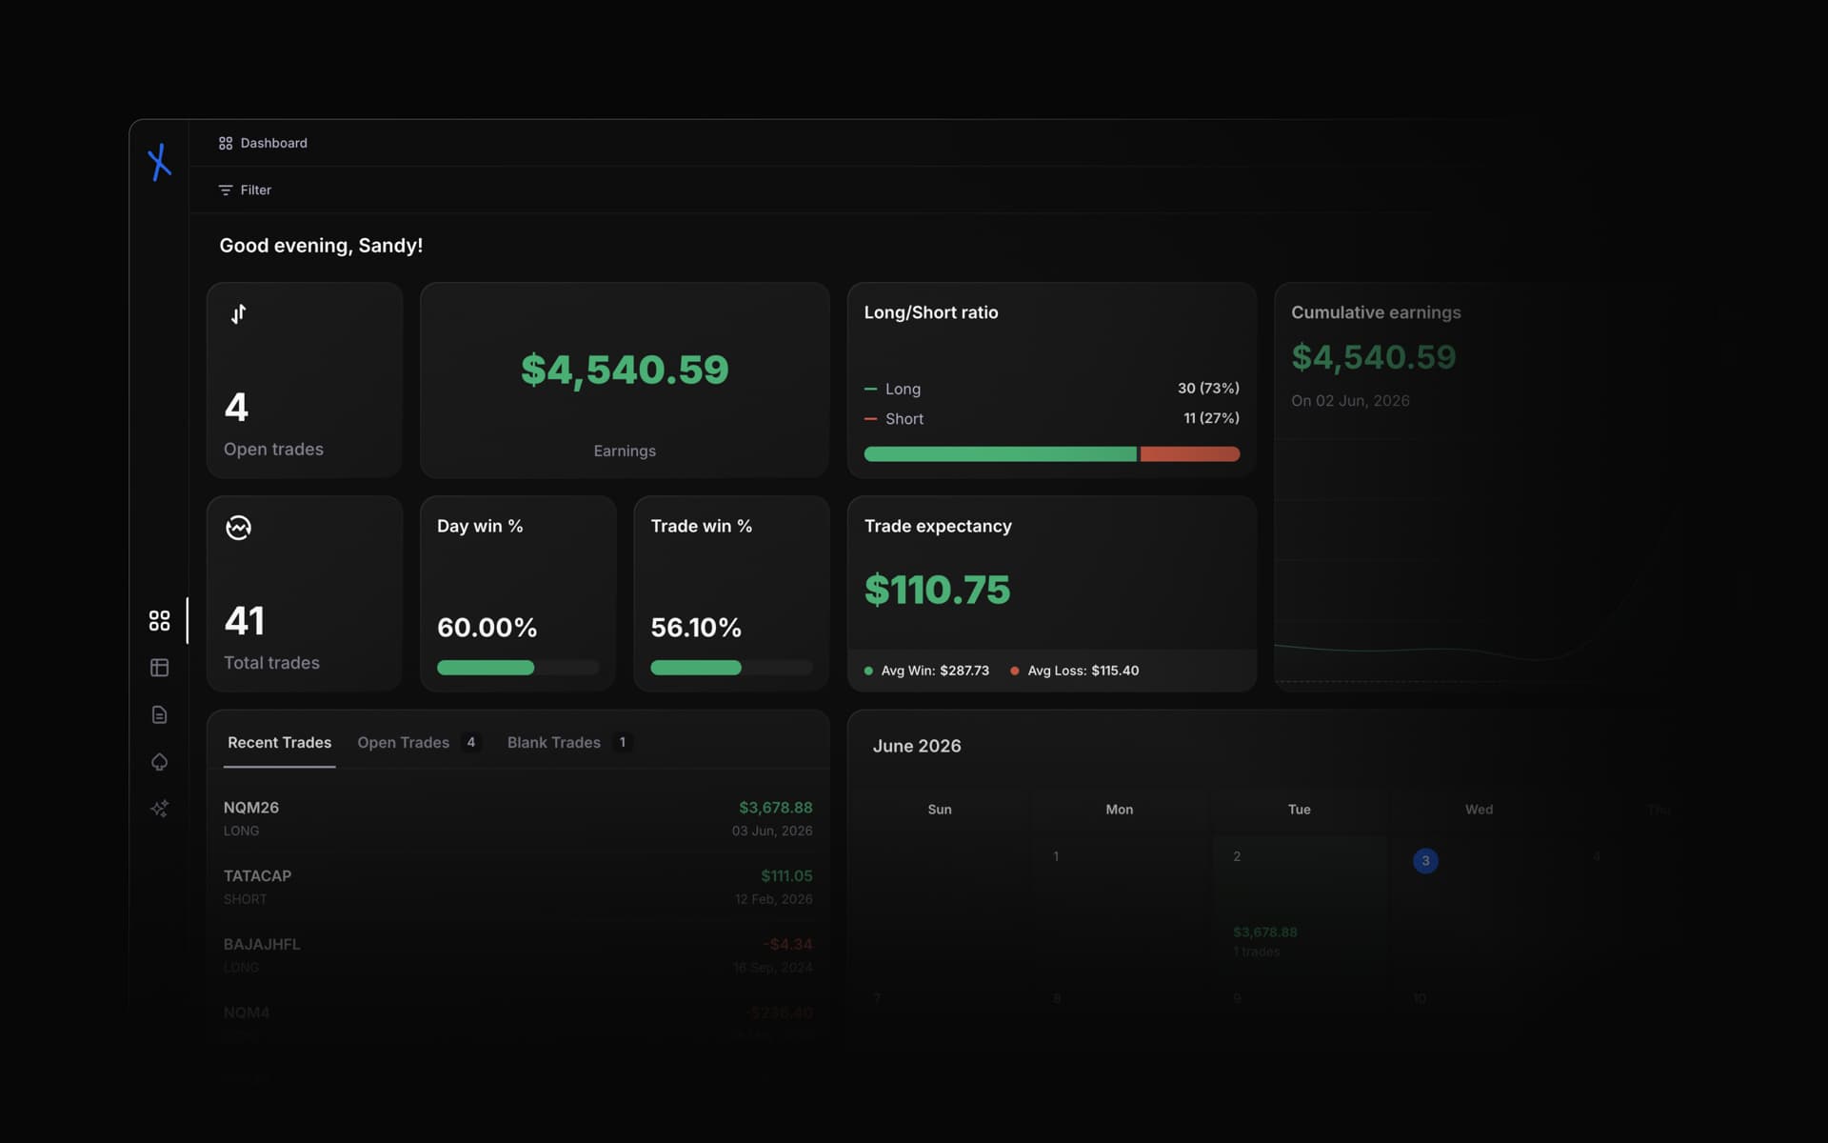Click the $111.05 trade amount
This screenshot has width=1828, height=1143.
pos(786,876)
